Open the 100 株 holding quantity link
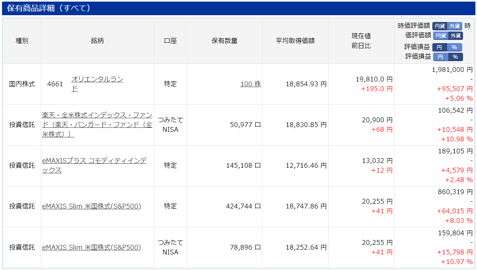 pyautogui.click(x=251, y=84)
